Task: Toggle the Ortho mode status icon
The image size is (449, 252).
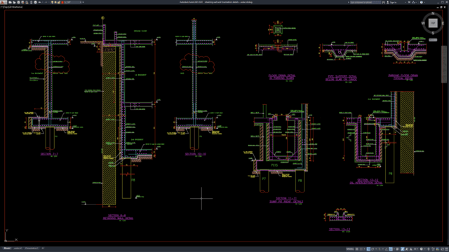Action: point(368,249)
